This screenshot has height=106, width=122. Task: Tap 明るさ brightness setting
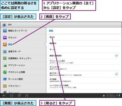84,37
